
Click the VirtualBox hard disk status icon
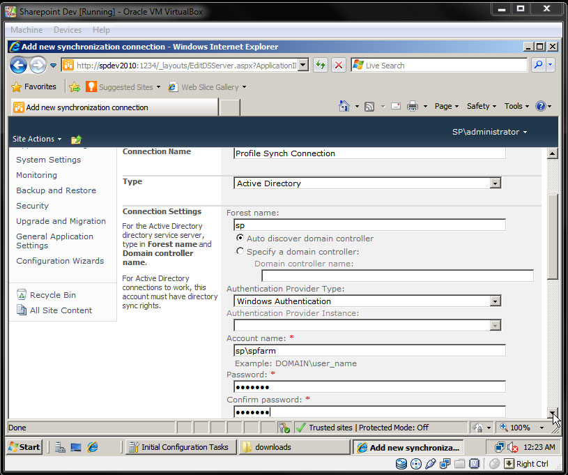point(401,464)
